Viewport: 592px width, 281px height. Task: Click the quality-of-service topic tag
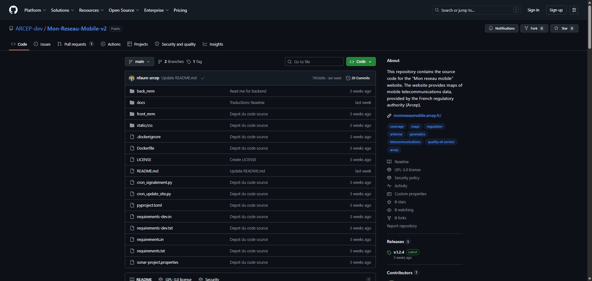pos(441,142)
